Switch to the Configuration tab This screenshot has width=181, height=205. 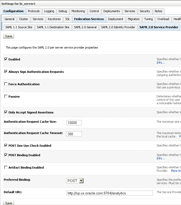point(14,11)
